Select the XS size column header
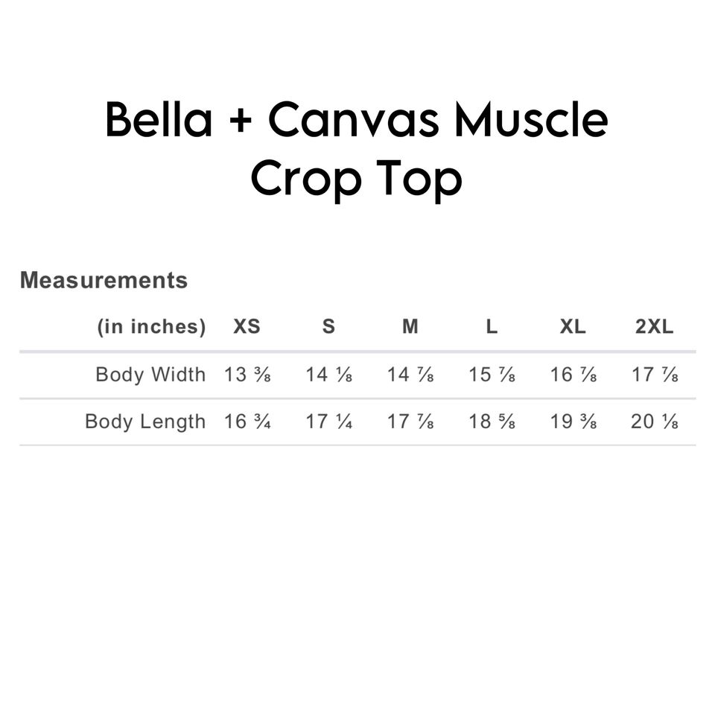This screenshot has width=715, height=715. point(247,327)
